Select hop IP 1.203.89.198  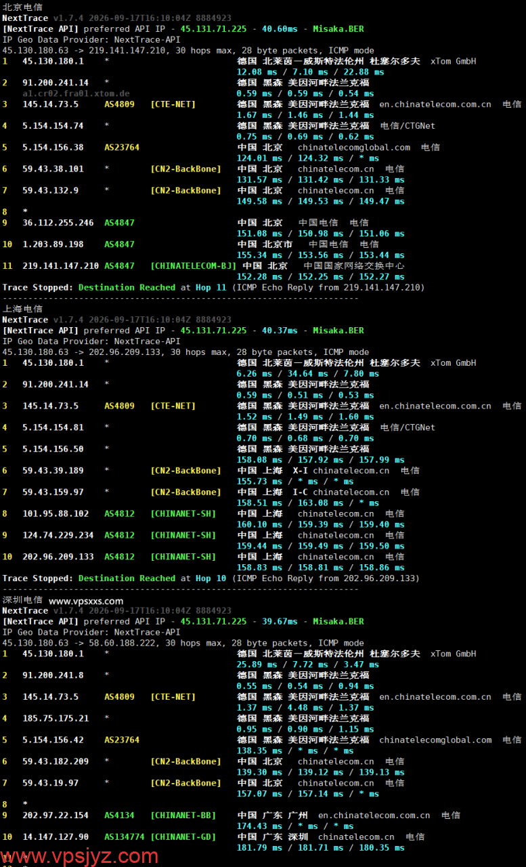tap(53, 245)
